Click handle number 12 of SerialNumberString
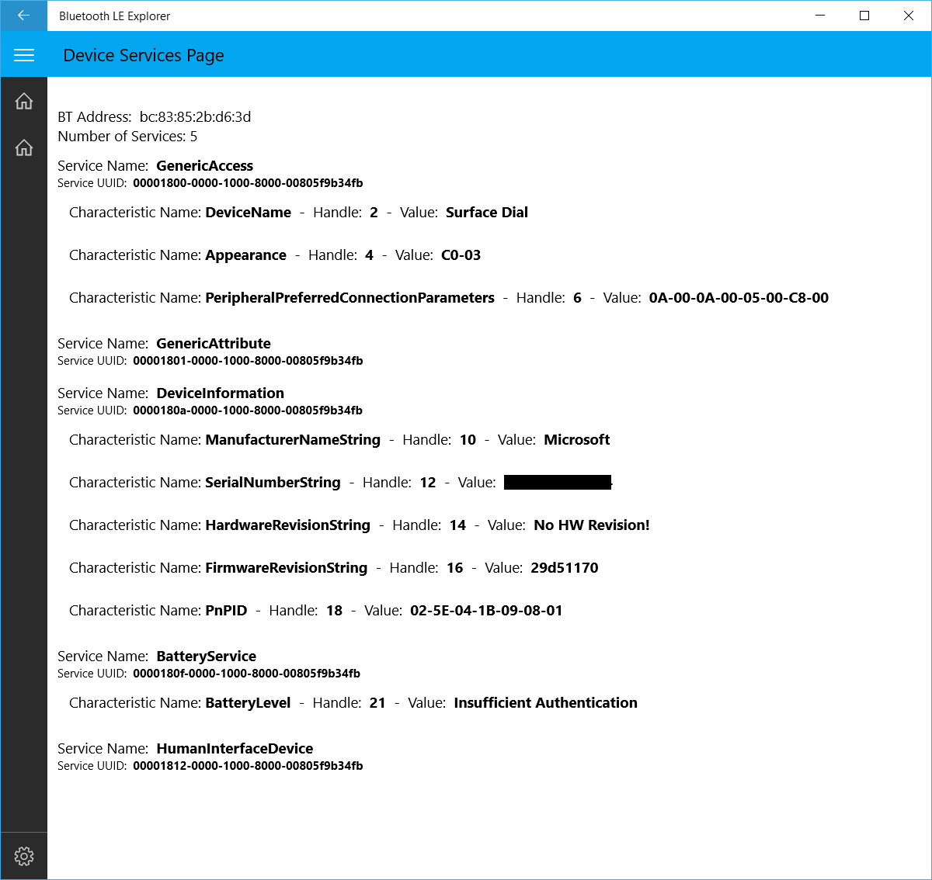This screenshot has width=932, height=880. [428, 483]
